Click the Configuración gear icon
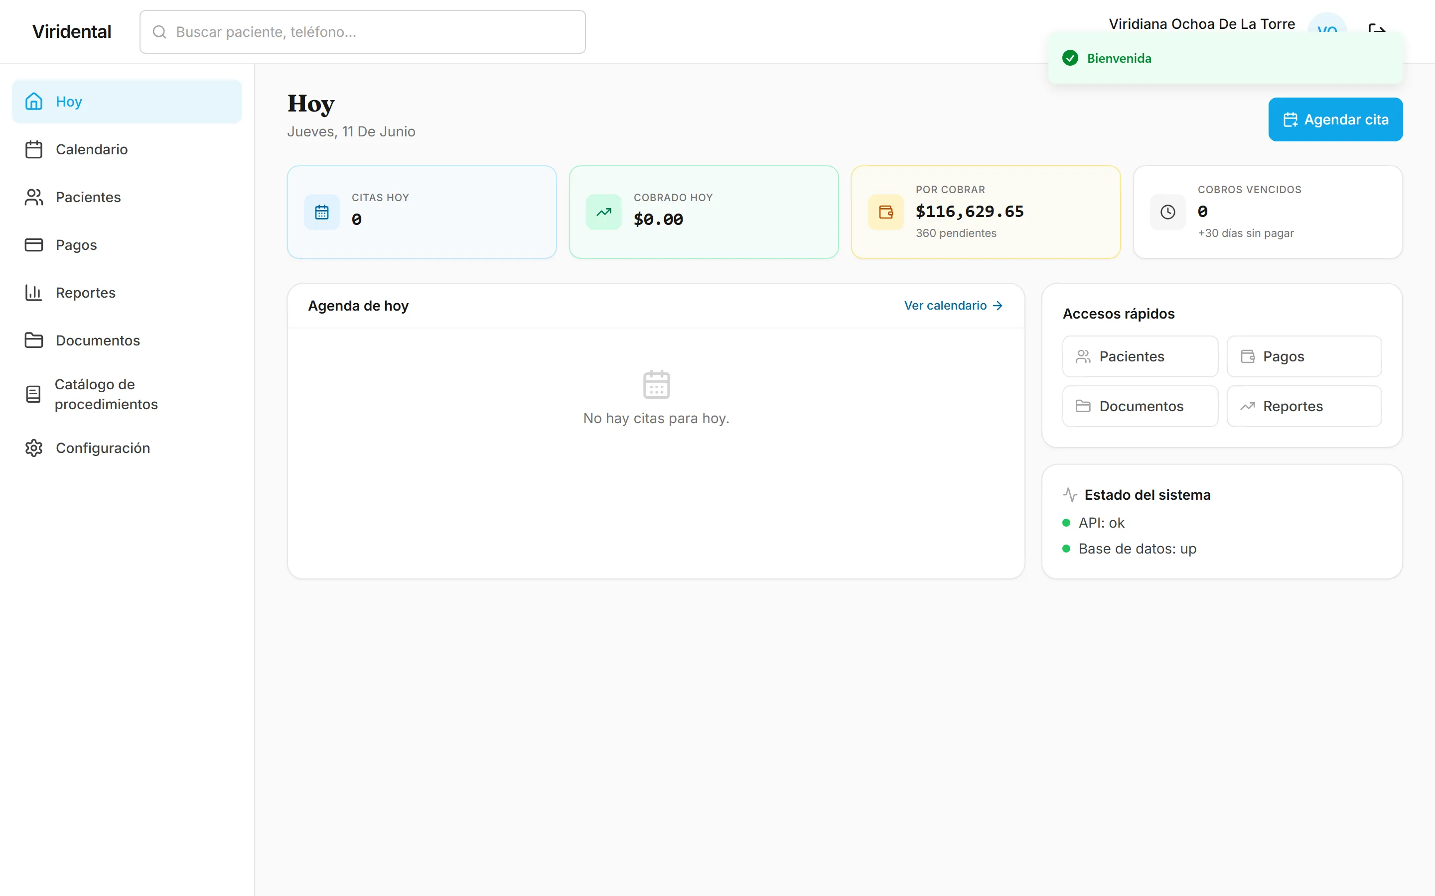 coord(34,448)
